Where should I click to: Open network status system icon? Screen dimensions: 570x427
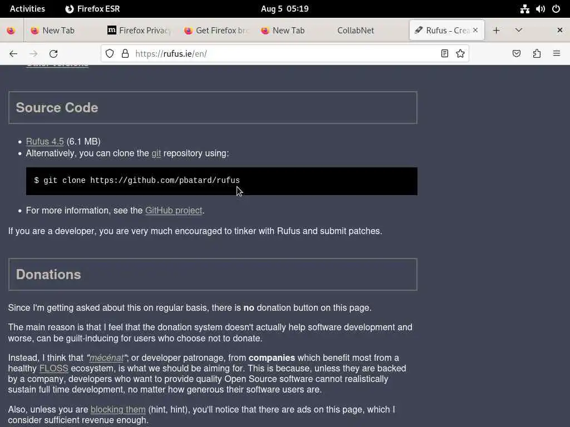[524, 9]
